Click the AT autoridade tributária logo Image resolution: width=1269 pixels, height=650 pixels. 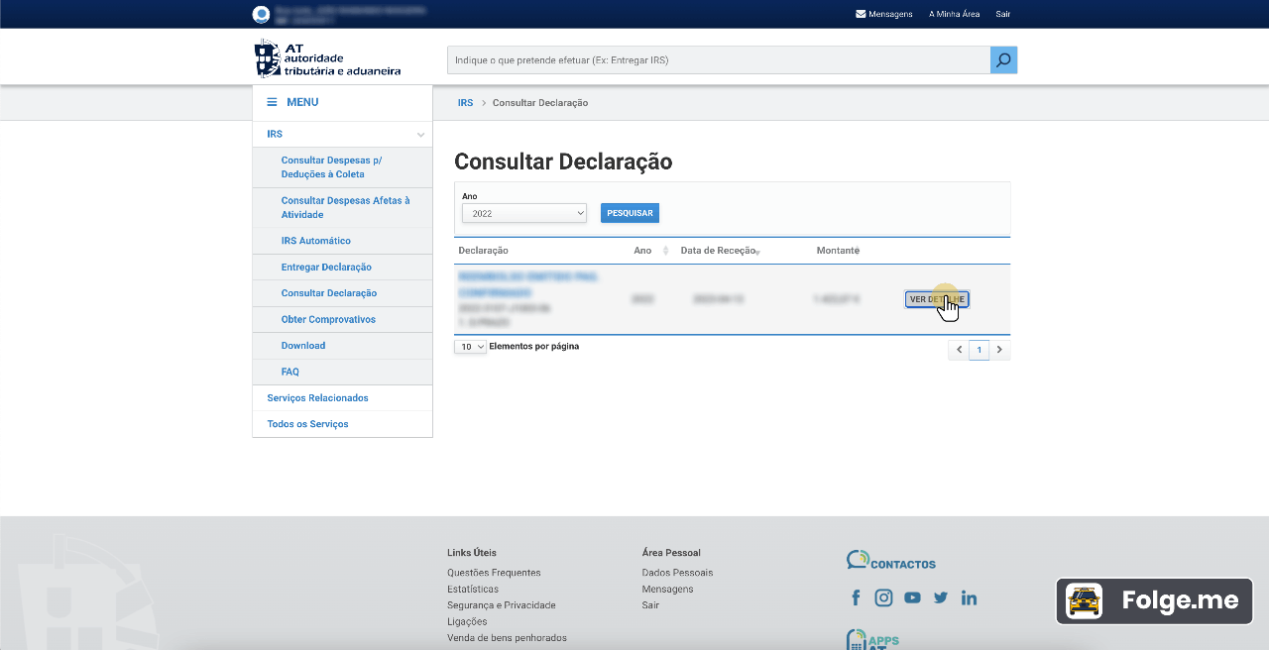[328, 59]
